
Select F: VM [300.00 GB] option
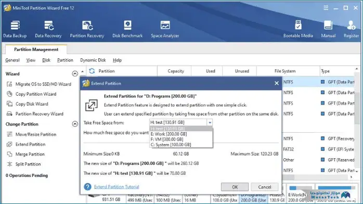[x=181, y=139]
